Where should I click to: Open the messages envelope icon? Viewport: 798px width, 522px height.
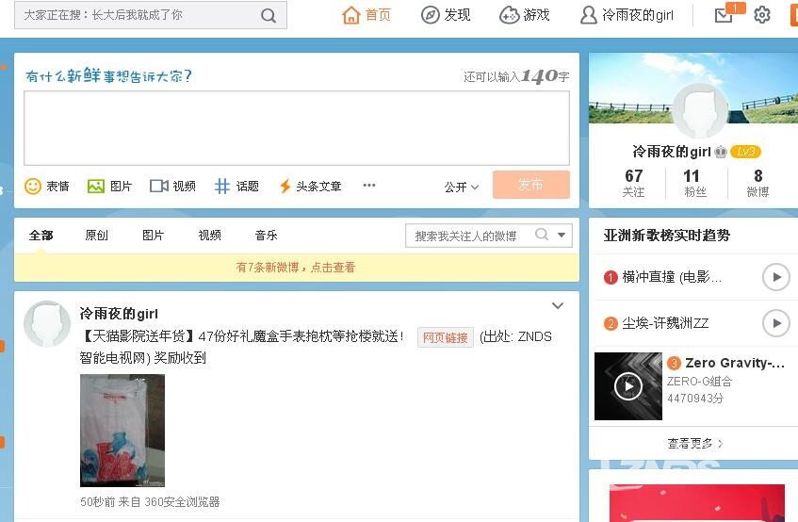tap(724, 16)
